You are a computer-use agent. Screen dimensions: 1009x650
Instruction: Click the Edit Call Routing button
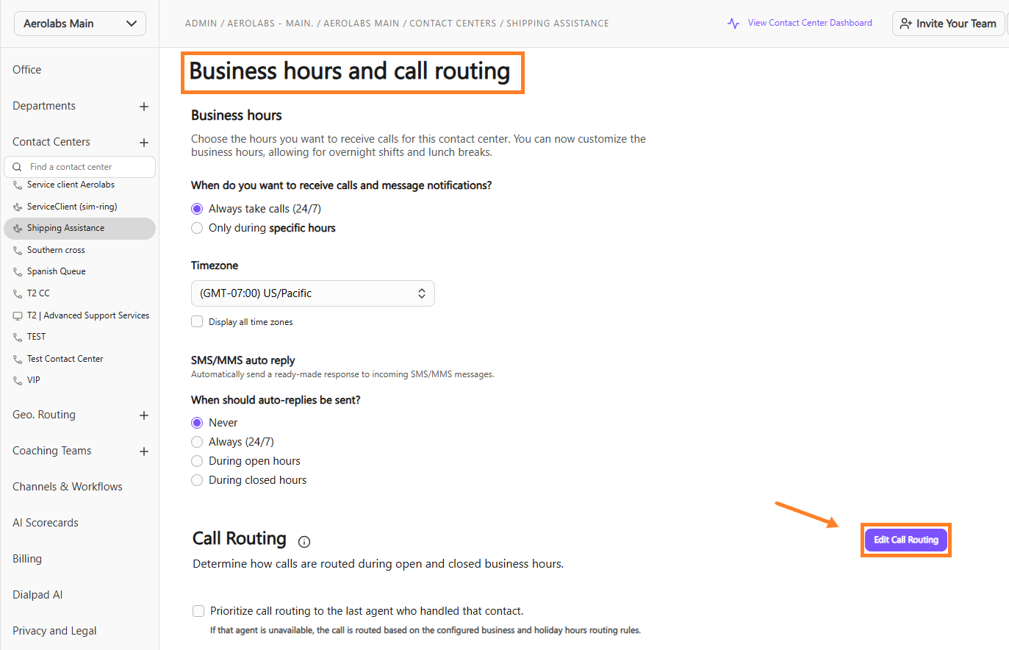point(906,540)
